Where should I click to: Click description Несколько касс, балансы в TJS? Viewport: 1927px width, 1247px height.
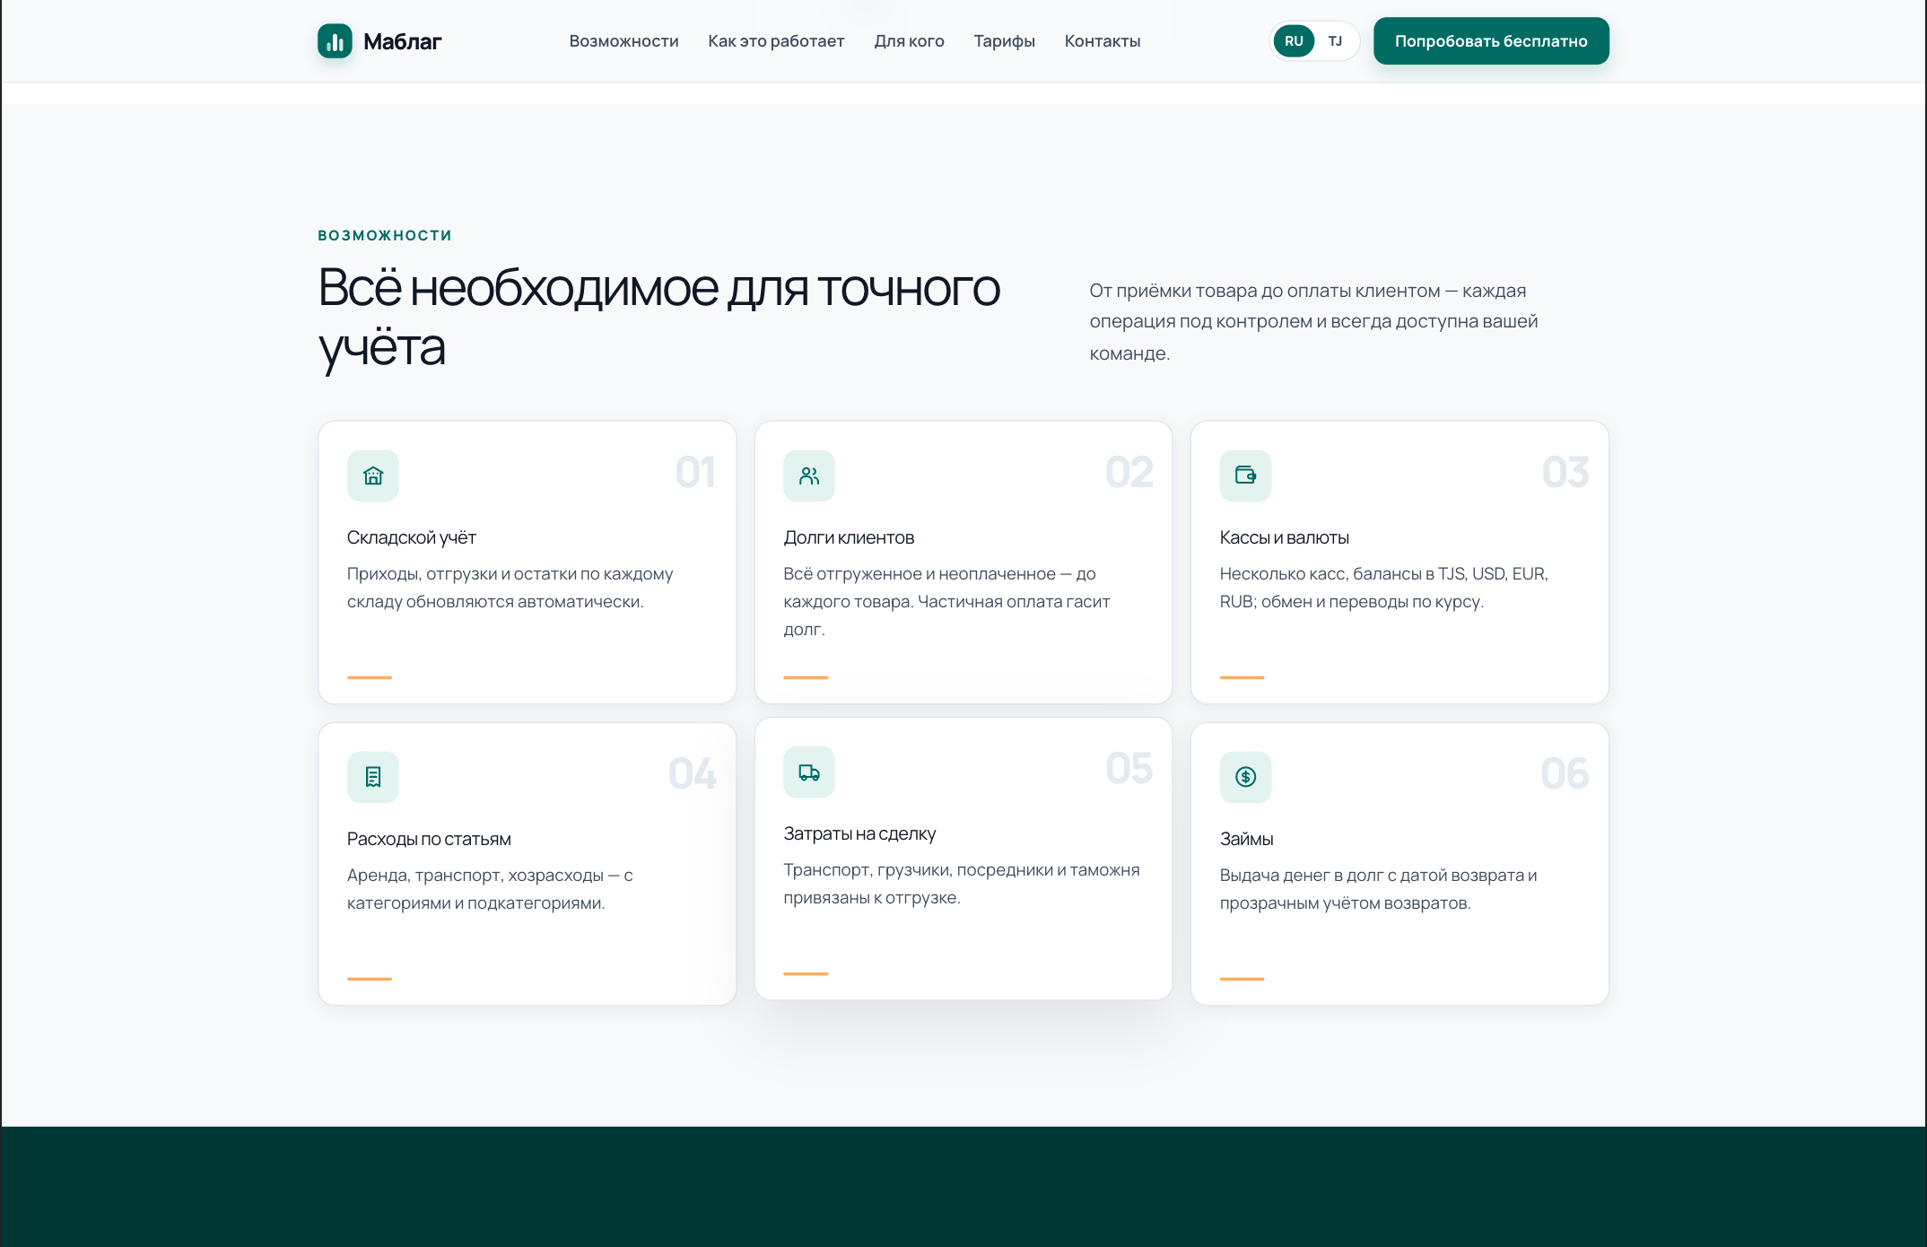(x=1383, y=588)
